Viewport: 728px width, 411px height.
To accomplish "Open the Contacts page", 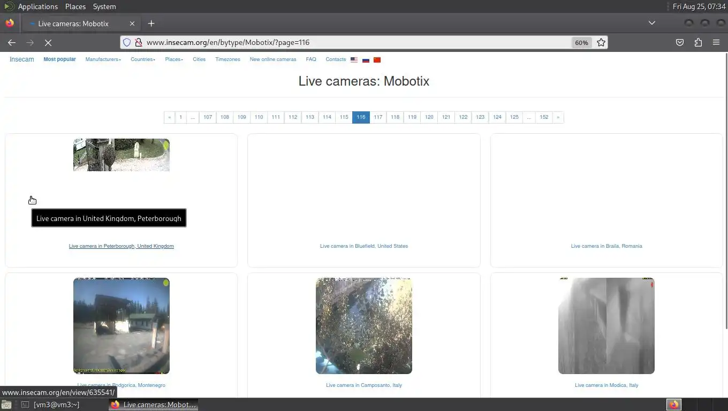I will (x=336, y=59).
